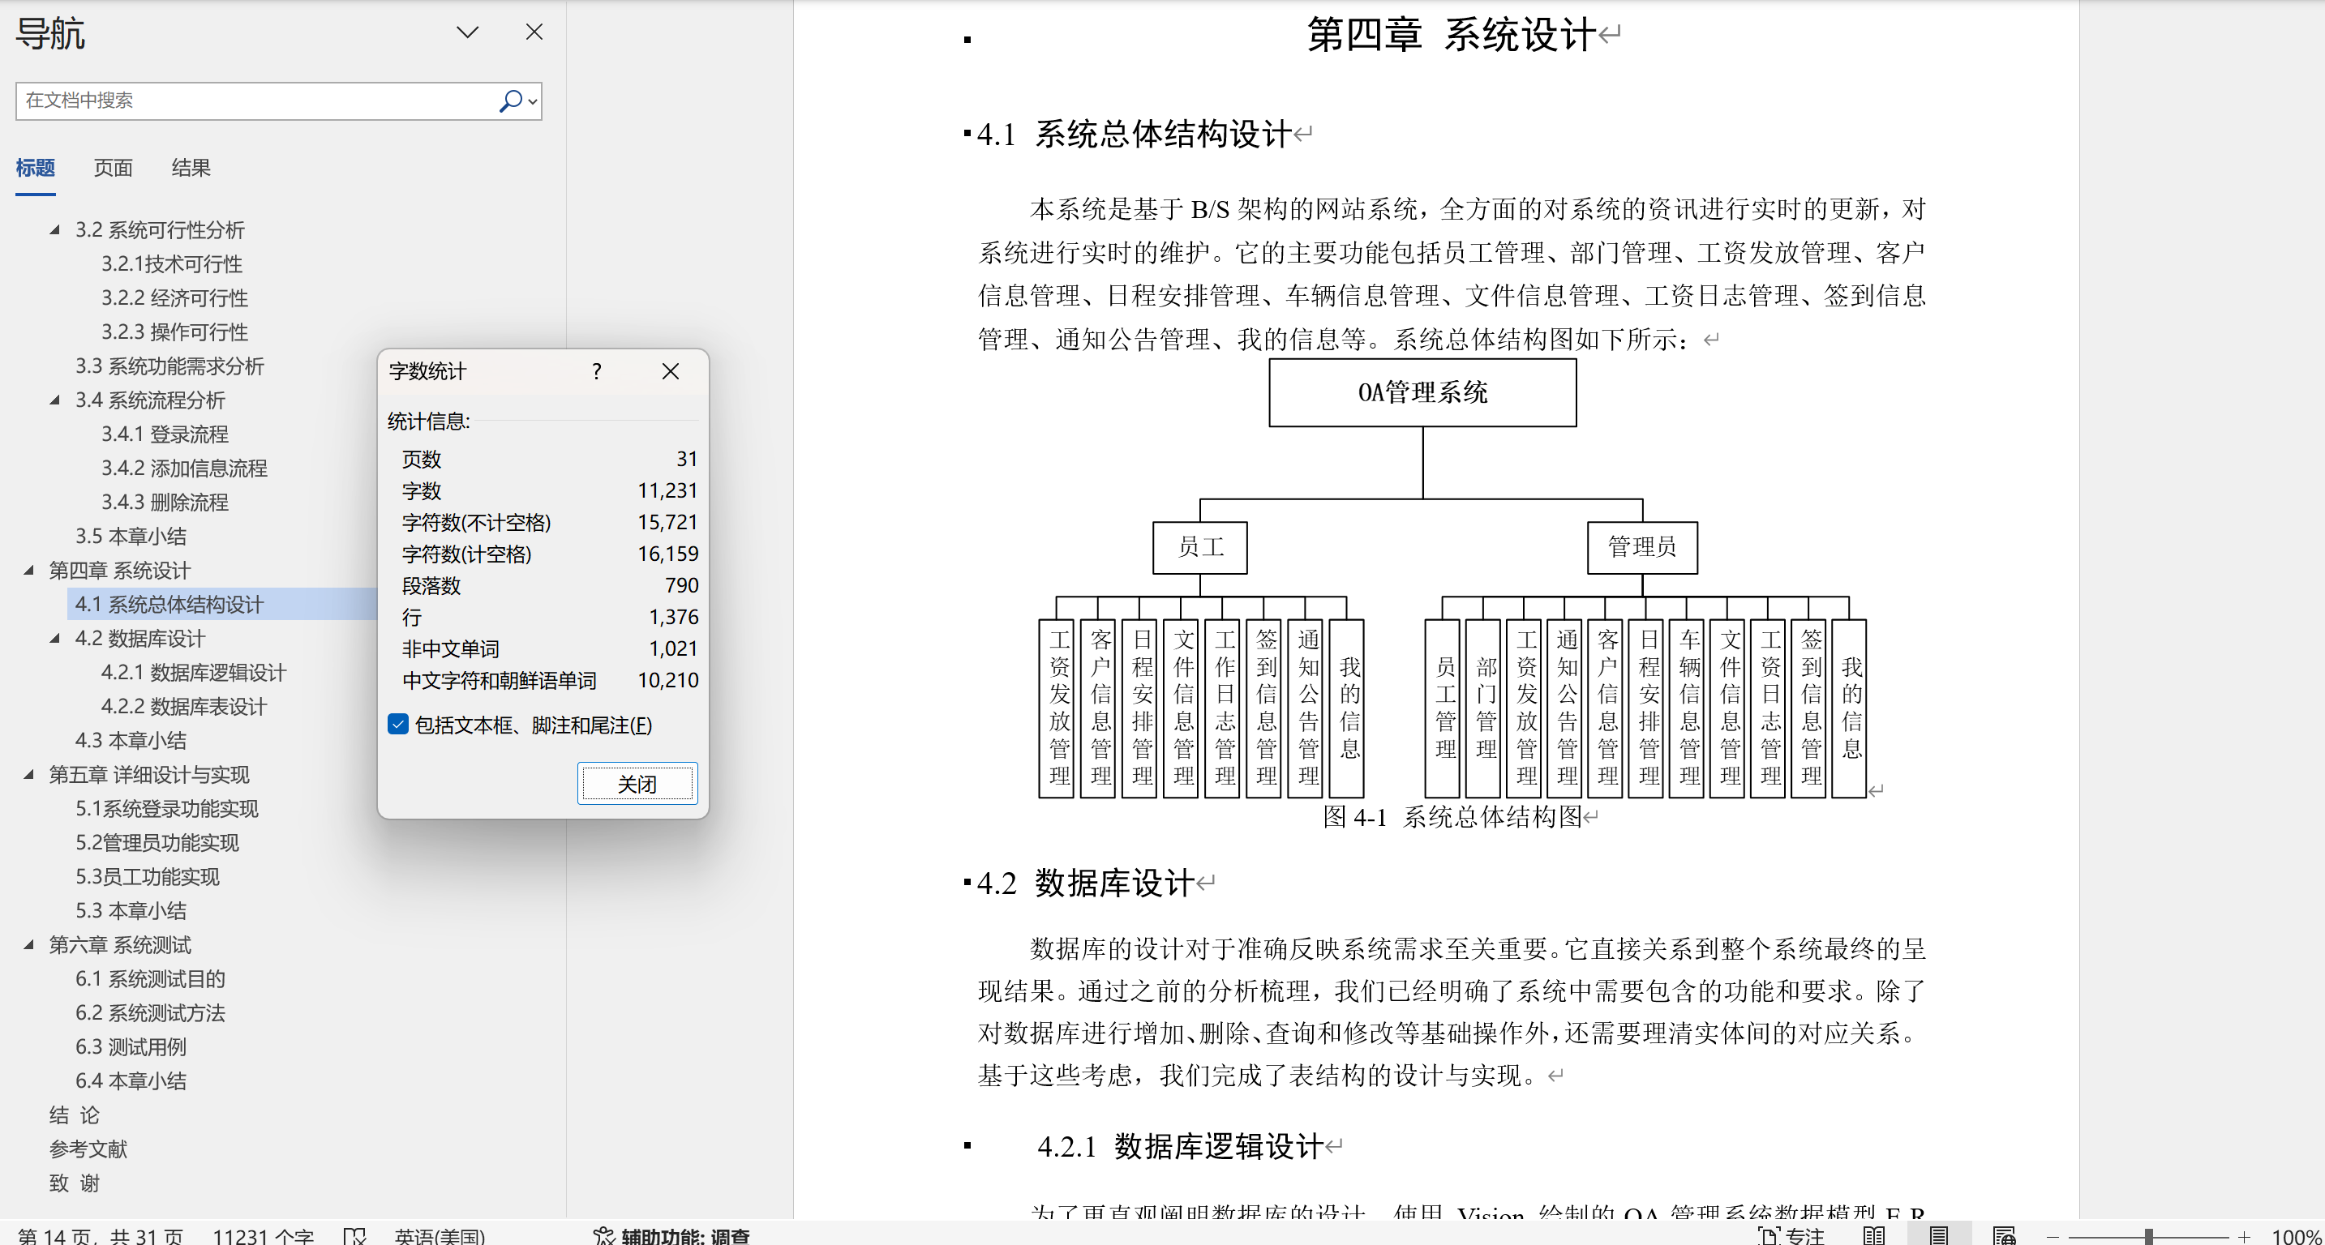Go to heading 4.3 本章小结
This screenshot has height=1245, width=2325.
(131, 741)
